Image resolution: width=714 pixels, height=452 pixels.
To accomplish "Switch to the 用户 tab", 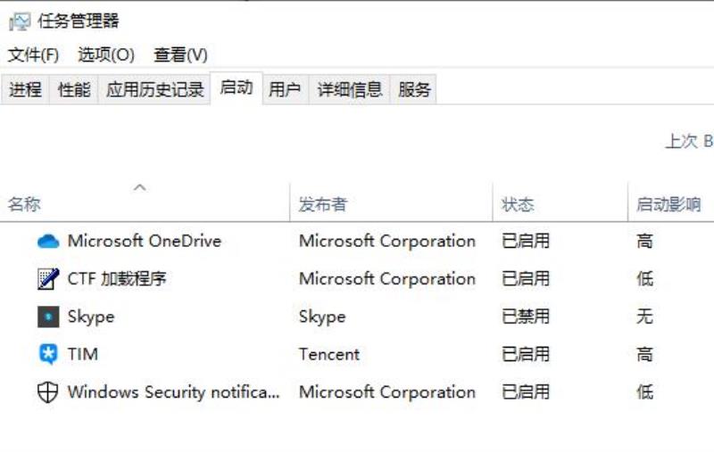I will coord(286,89).
